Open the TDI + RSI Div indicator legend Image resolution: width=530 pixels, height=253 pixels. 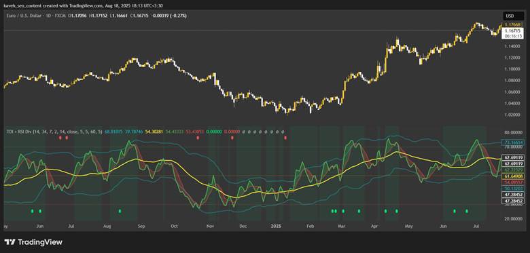[54, 132]
